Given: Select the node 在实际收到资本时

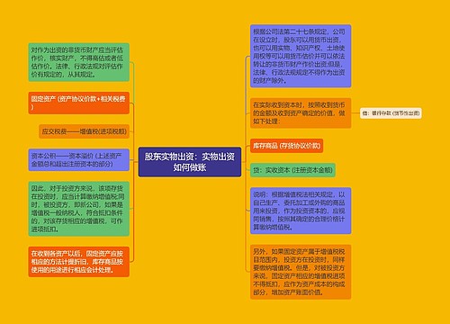Looking at the screenshot, I should (301, 113).
